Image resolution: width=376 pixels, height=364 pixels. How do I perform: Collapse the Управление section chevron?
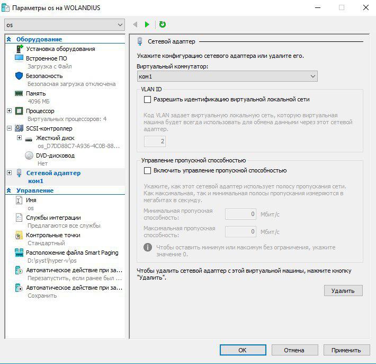pyautogui.click(x=9, y=190)
